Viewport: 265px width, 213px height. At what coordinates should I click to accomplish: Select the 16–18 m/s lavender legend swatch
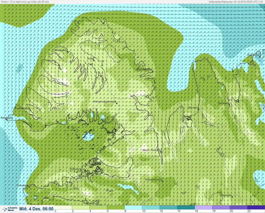204,207
